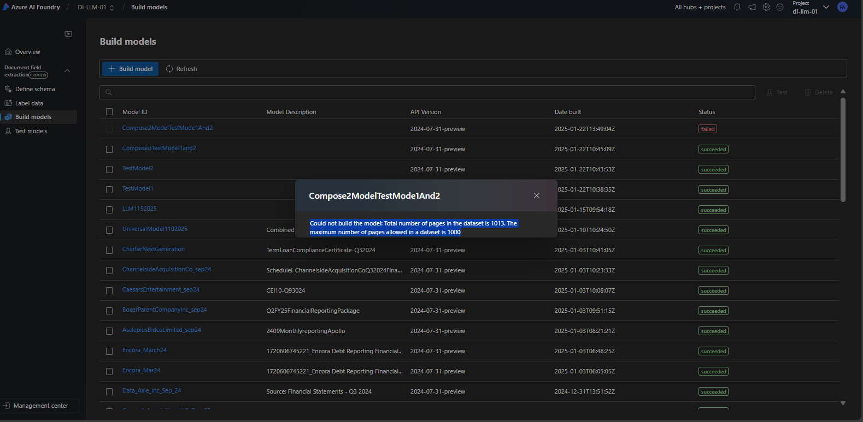The image size is (863, 422).
Task: Click the model search input field
Action: tap(427, 92)
